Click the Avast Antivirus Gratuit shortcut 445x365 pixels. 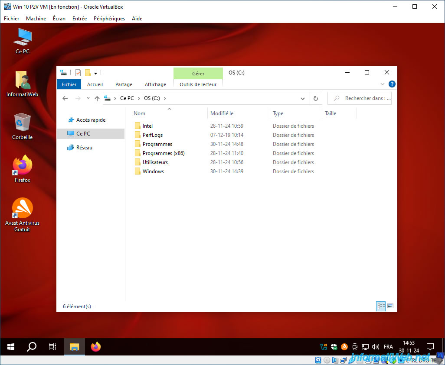pyautogui.click(x=22, y=214)
